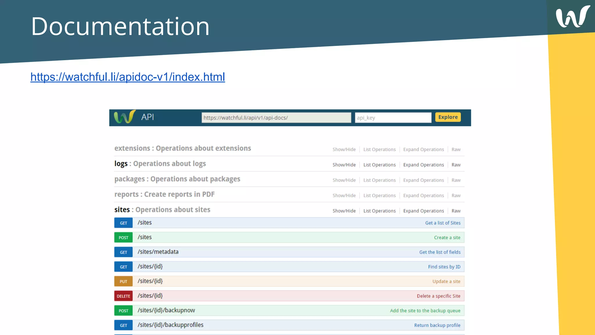Open the watchful.li apidoc-v1 hyperlink
The height and width of the screenshot is (335, 595).
[x=128, y=77]
